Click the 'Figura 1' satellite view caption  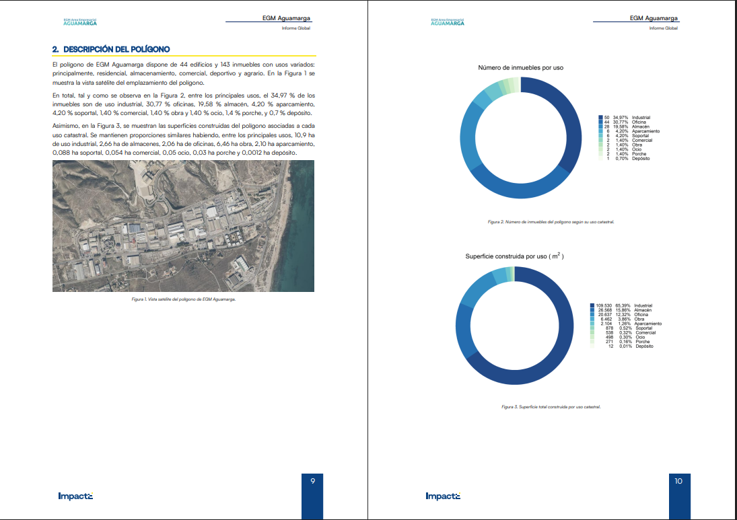point(183,299)
